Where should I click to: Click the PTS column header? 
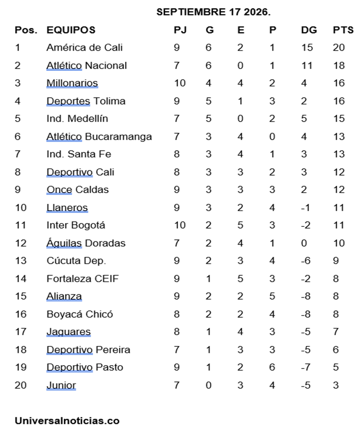pyautogui.click(x=343, y=30)
